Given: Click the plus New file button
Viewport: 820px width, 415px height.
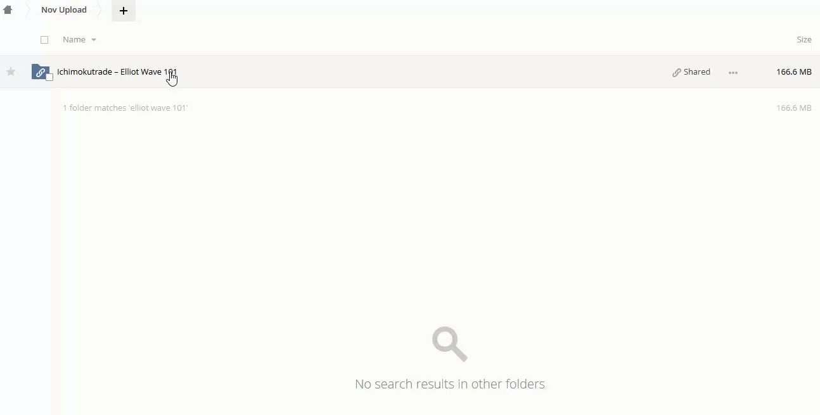Looking at the screenshot, I should (x=124, y=11).
